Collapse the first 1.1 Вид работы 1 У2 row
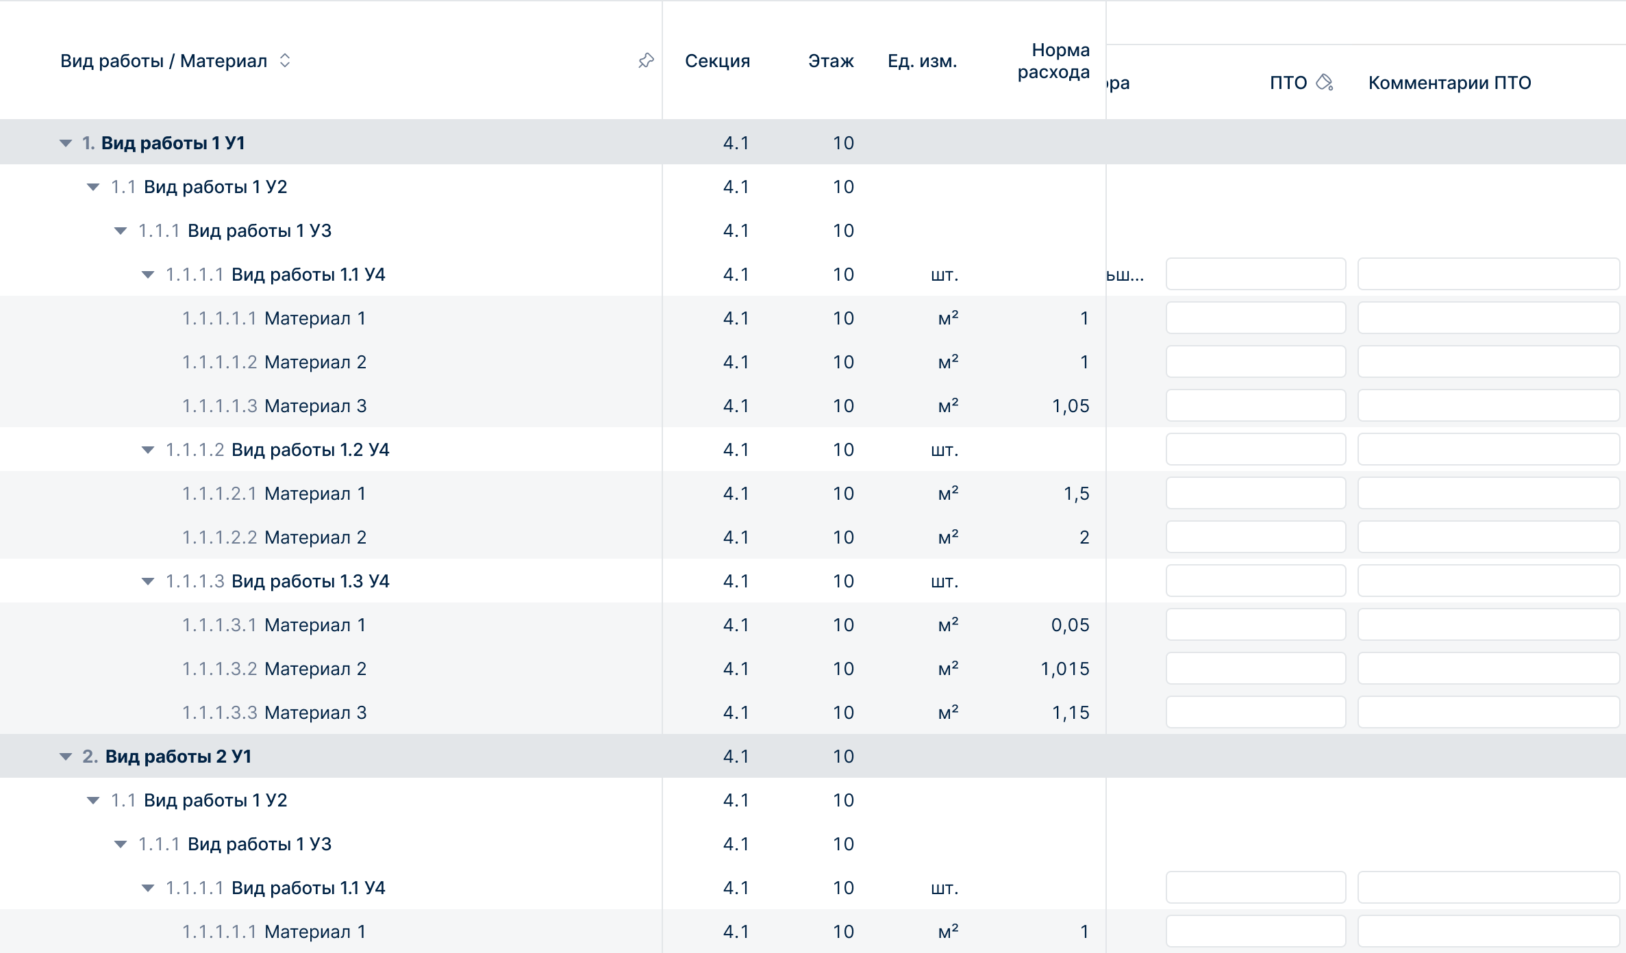The width and height of the screenshot is (1626, 953). pos(93,187)
